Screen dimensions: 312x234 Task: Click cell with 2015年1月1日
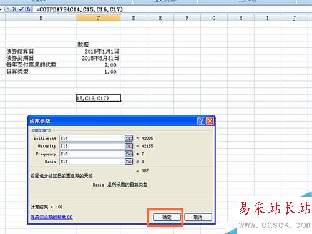pyautogui.click(x=99, y=51)
